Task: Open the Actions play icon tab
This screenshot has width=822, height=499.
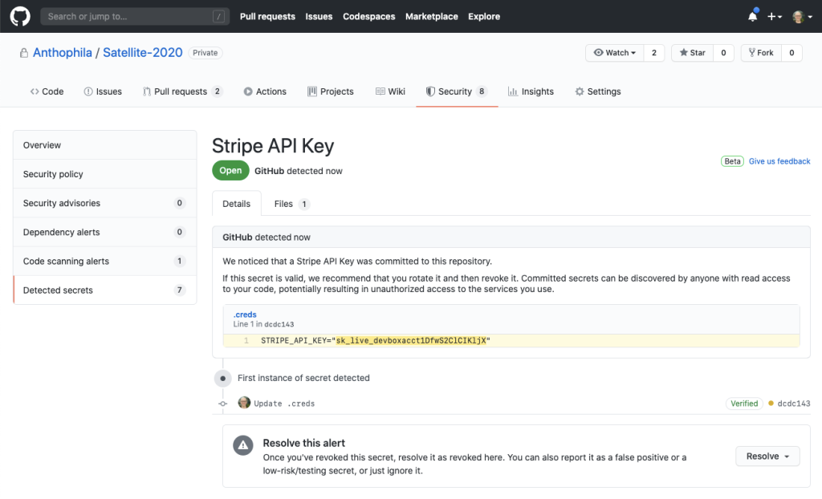Action: point(265,91)
